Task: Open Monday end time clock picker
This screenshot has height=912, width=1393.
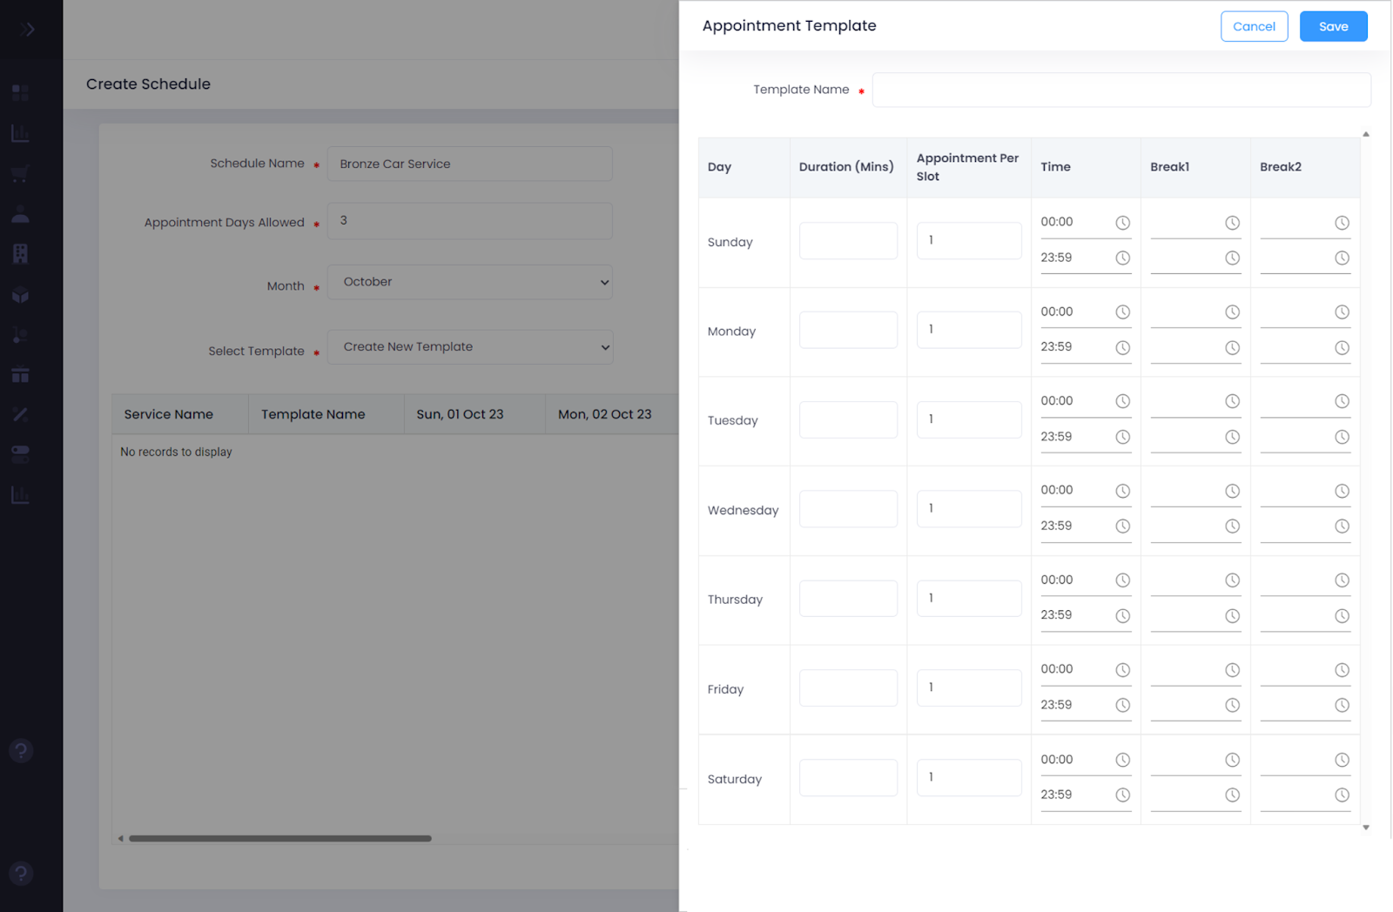Action: point(1122,348)
